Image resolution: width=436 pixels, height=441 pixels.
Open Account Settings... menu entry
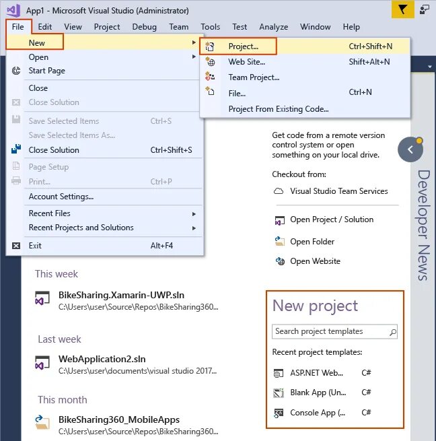(105, 197)
